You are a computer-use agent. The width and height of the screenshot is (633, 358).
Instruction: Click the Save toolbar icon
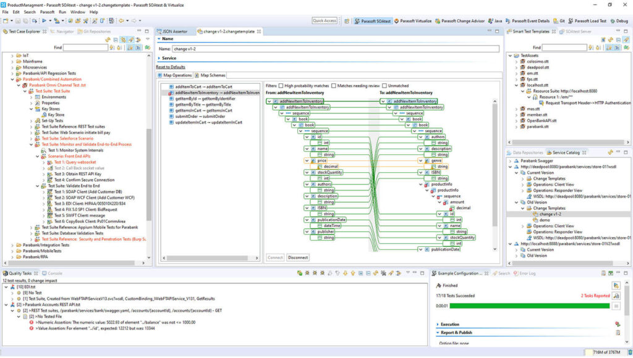tap(18, 20)
